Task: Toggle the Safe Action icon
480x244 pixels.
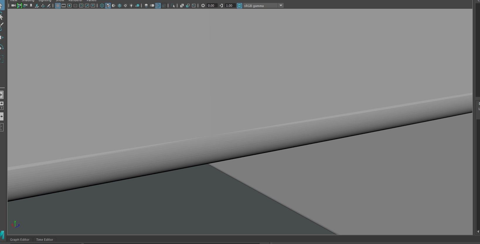Action: point(87,6)
